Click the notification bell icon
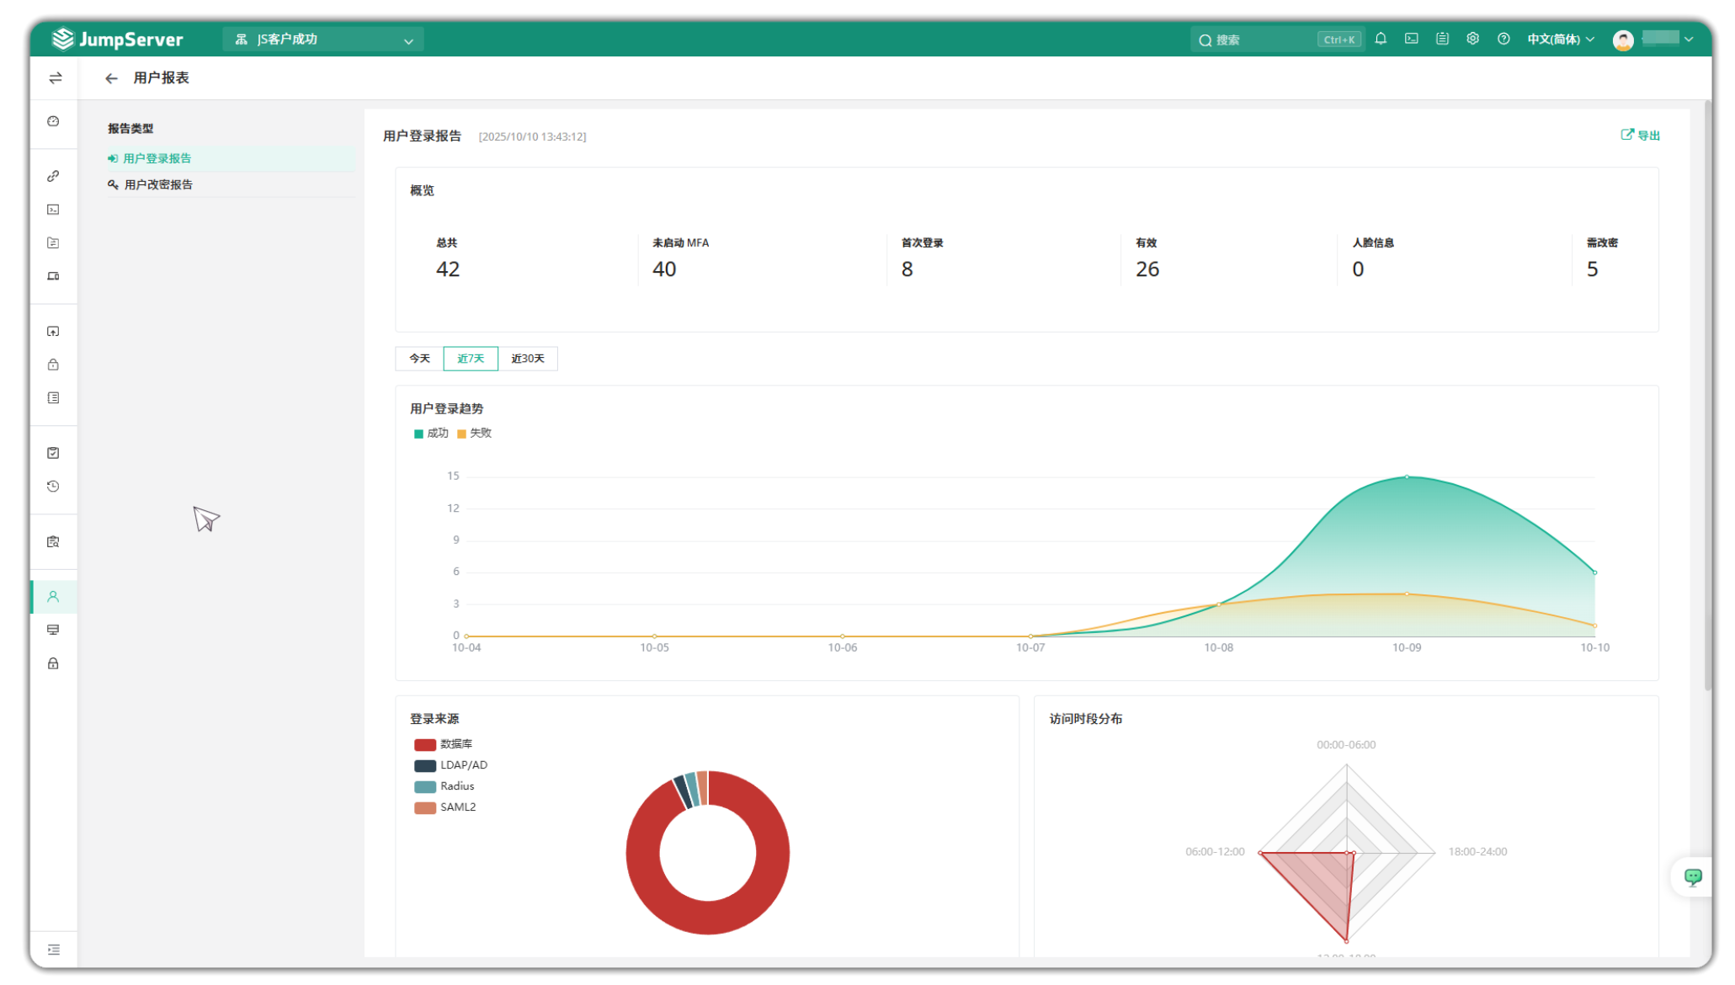1735x985 pixels. [1381, 39]
